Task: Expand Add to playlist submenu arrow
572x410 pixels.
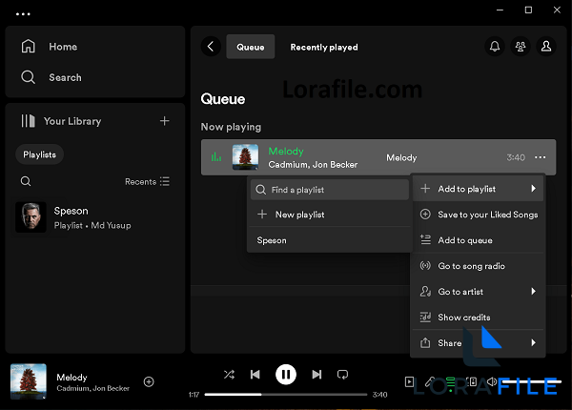Action: click(533, 189)
